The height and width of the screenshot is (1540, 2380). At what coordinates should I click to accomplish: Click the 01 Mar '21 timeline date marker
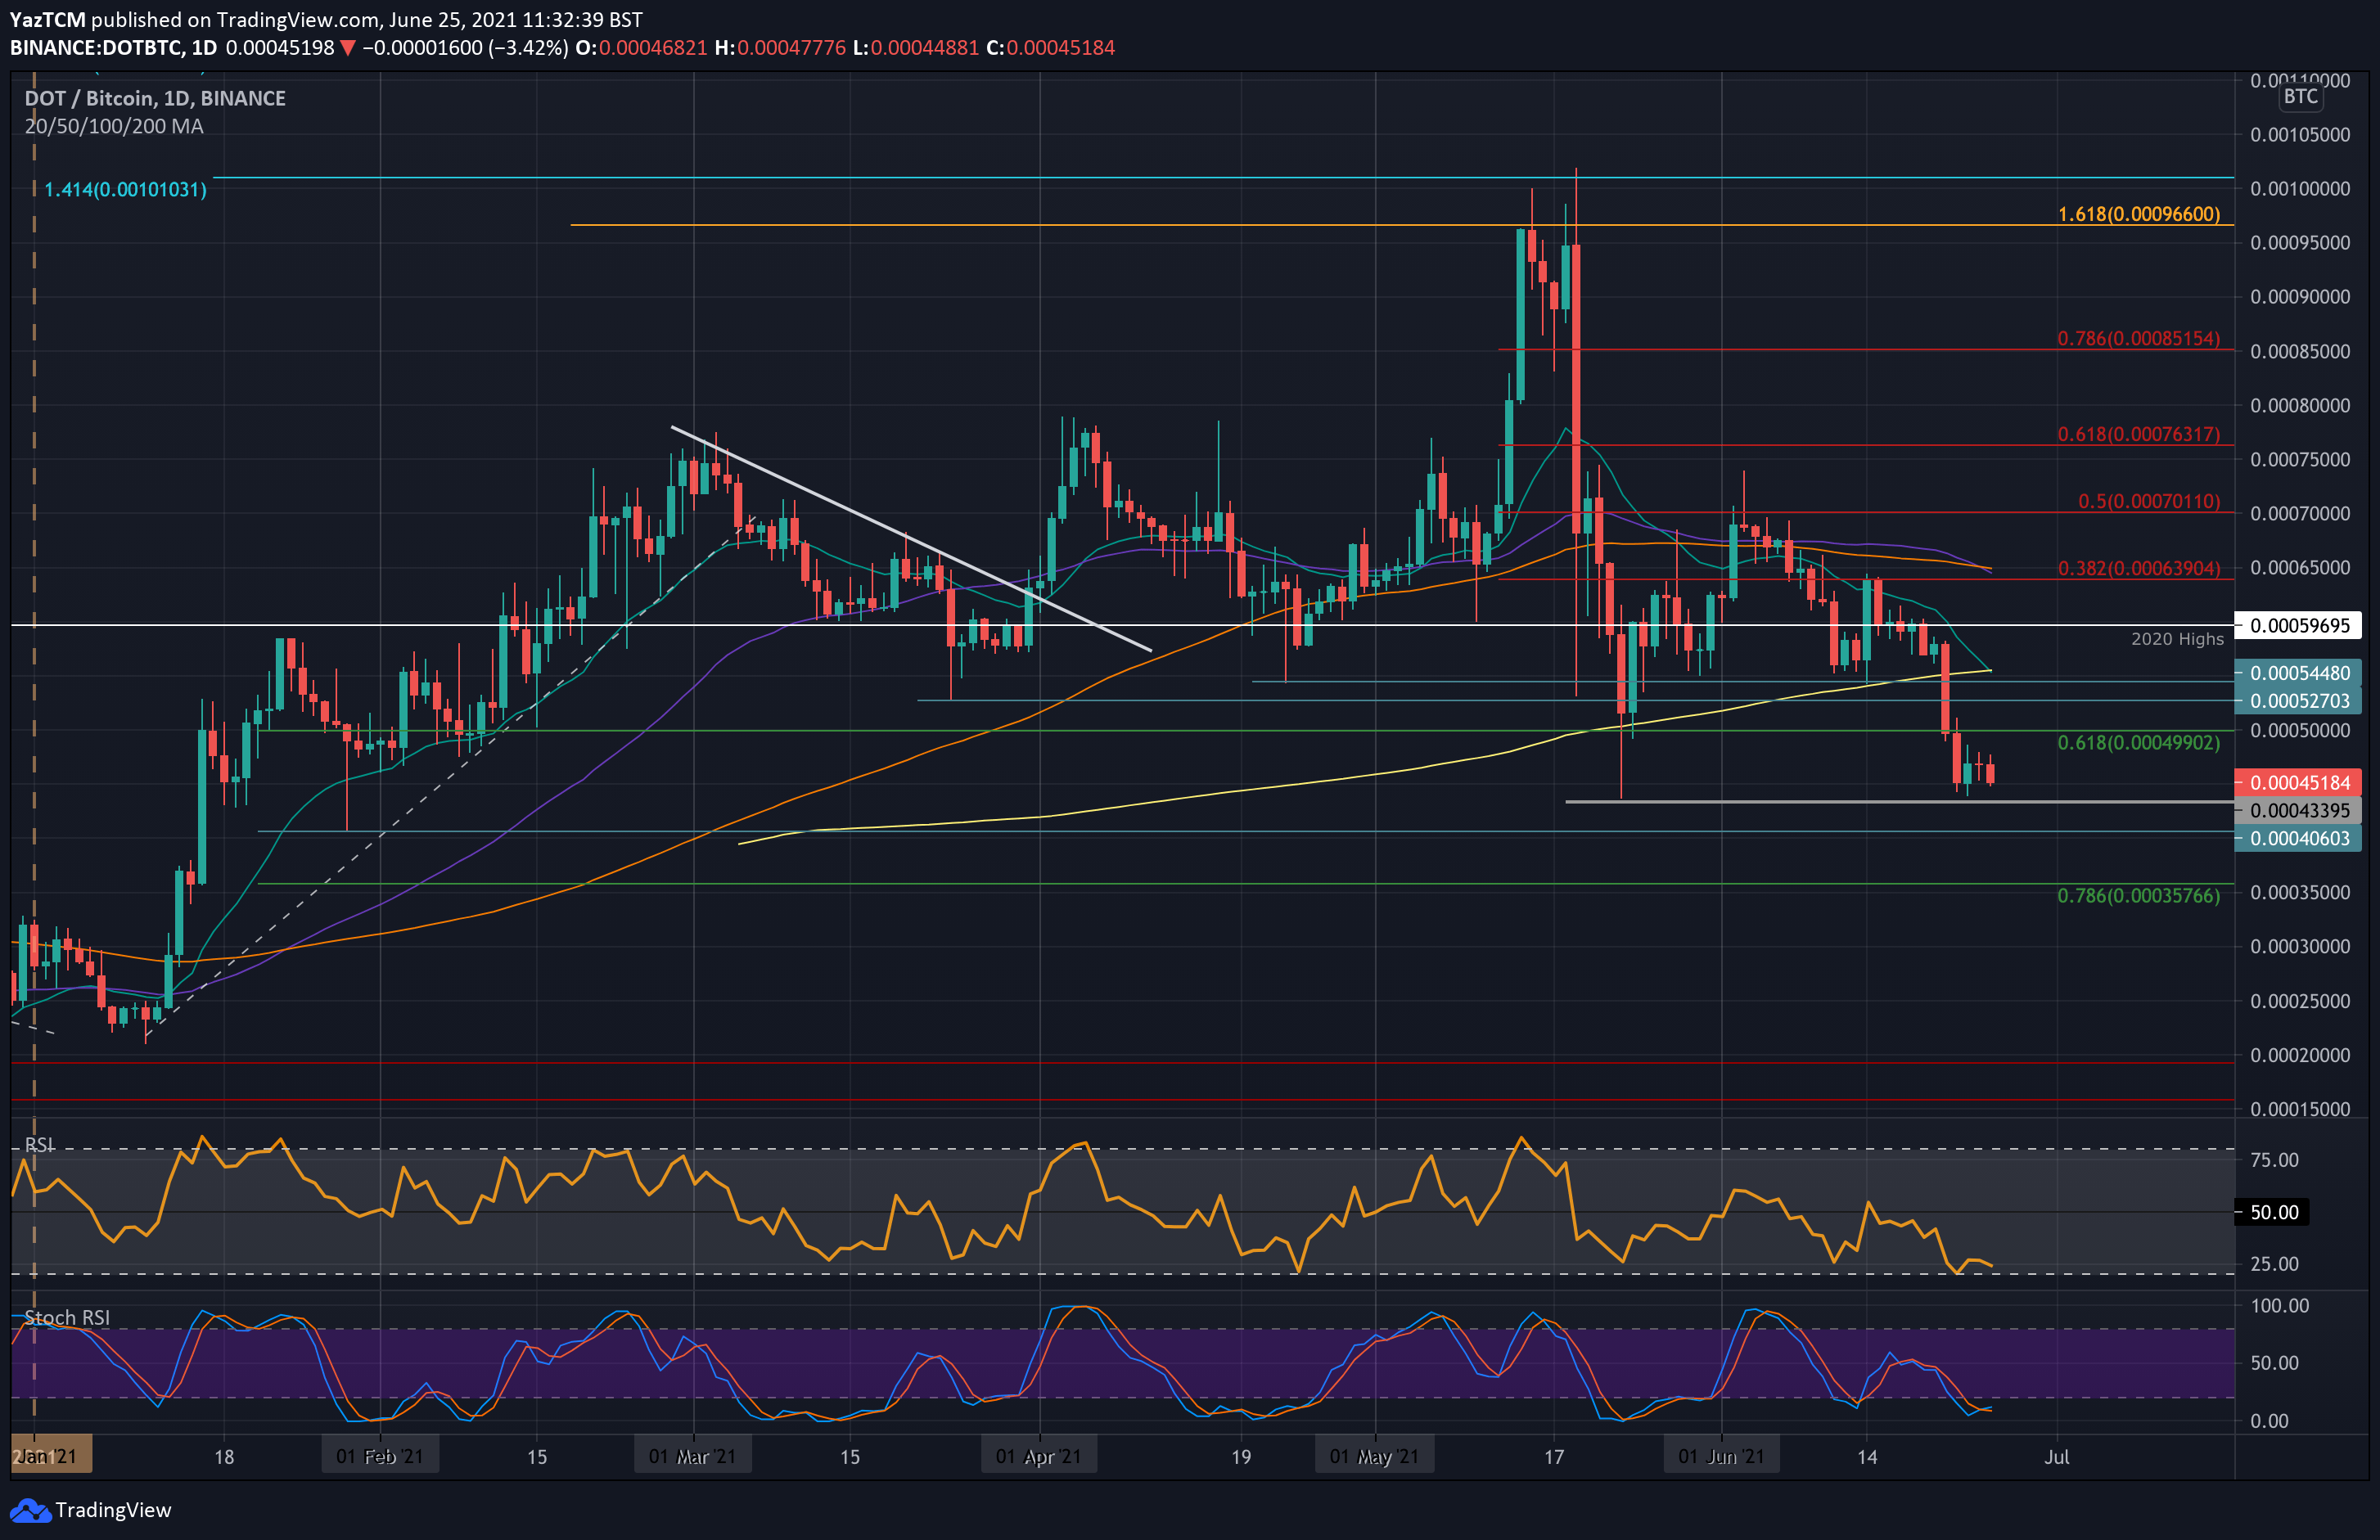[692, 1456]
